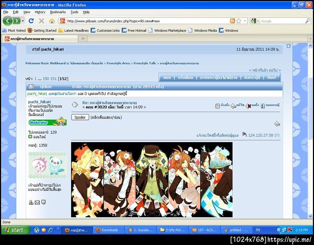Open the Latest Headlines feed bookmark
Screen dimensions: 314x245
click(73, 30)
